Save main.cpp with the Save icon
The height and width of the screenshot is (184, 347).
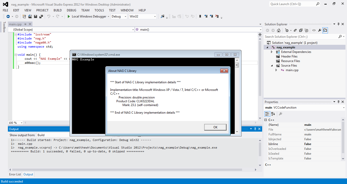point(36,16)
